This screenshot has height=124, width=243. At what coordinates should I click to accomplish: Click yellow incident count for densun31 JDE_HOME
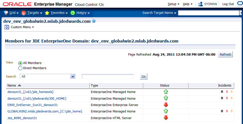(231, 98)
